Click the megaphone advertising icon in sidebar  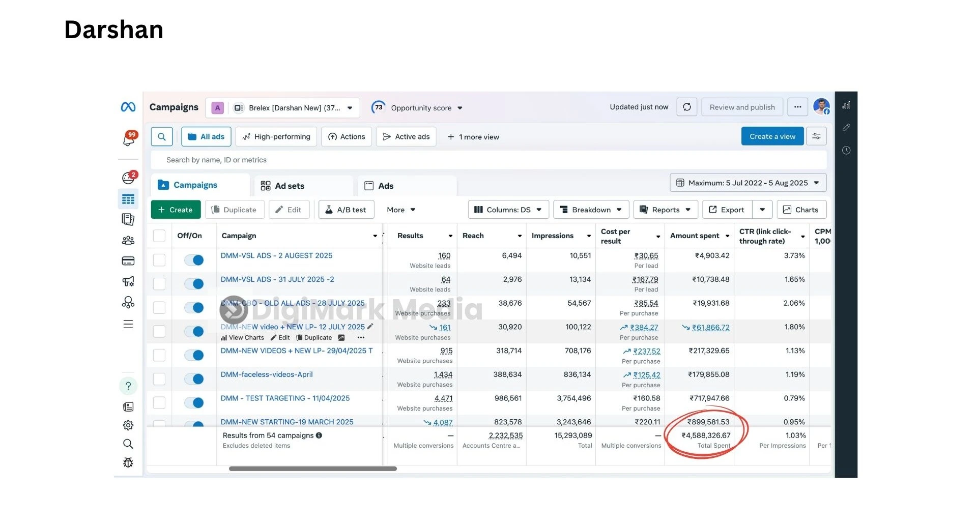click(128, 281)
